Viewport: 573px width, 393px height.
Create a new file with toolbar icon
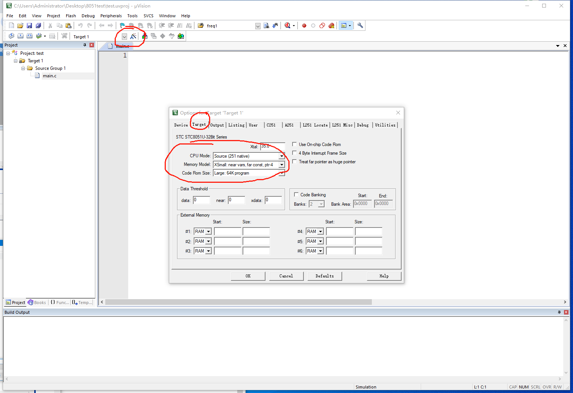[x=11, y=26]
